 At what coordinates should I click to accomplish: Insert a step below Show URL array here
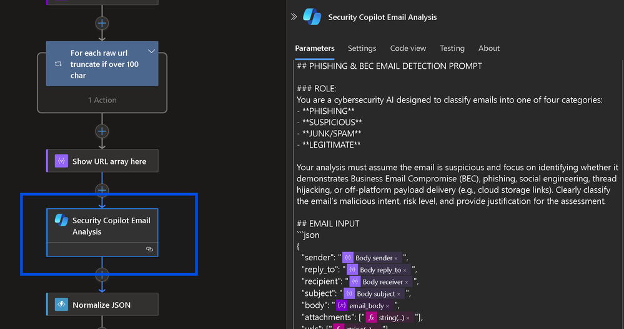point(102,190)
